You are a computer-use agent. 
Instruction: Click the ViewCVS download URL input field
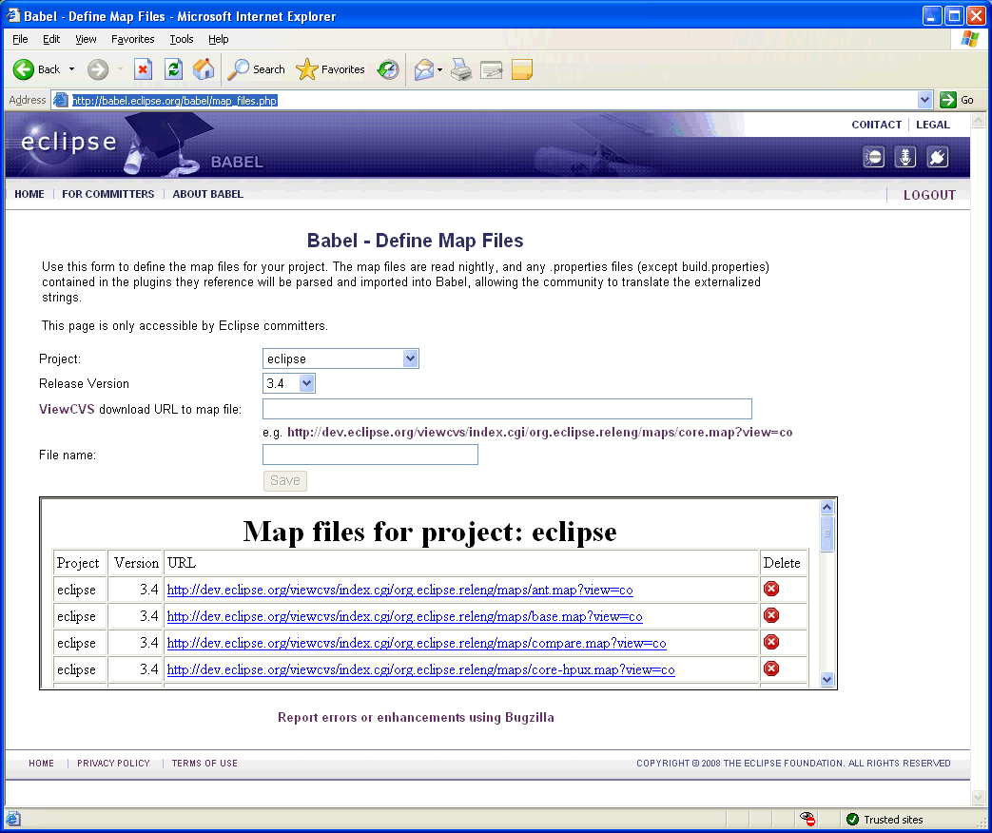pos(507,409)
